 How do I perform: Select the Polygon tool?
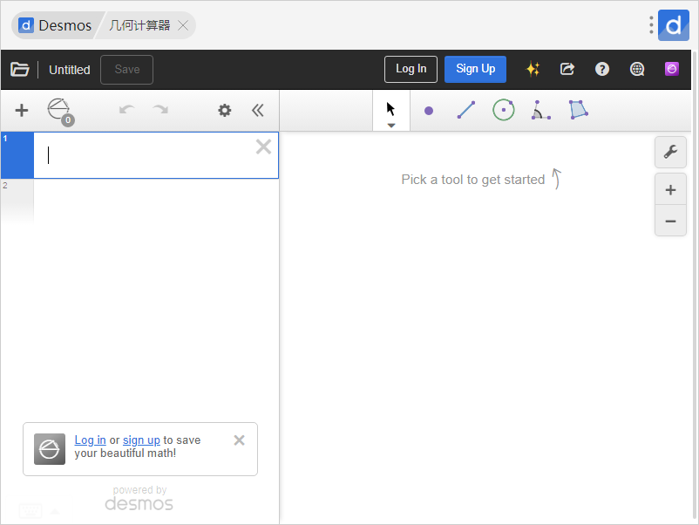[x=578, y=110]
